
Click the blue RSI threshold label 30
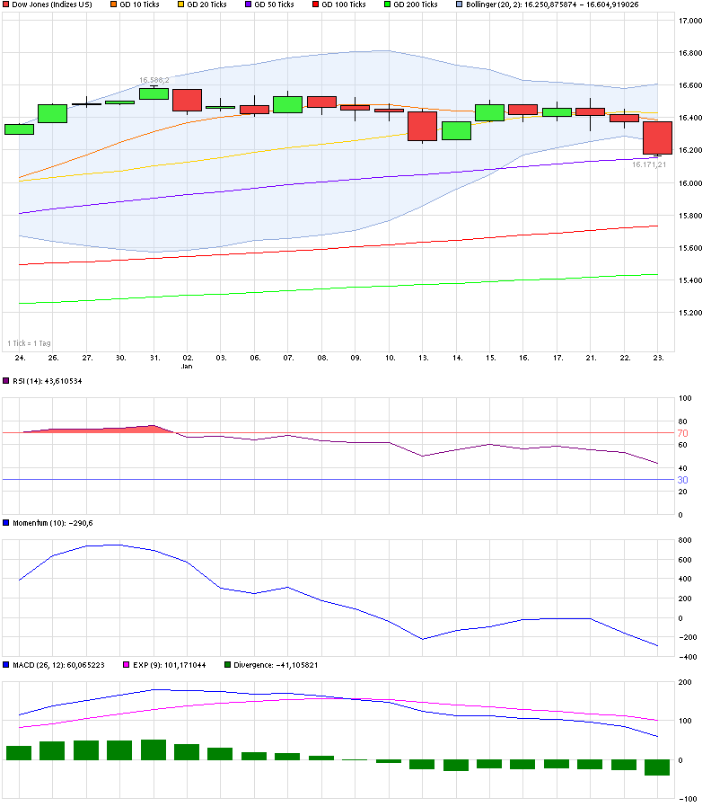[x=683, y=480]
